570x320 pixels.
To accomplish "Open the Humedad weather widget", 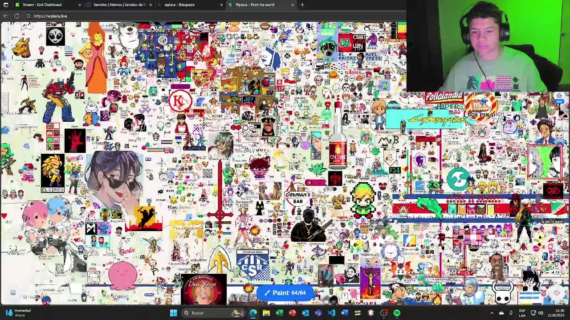I will click(x=18, y=313).
